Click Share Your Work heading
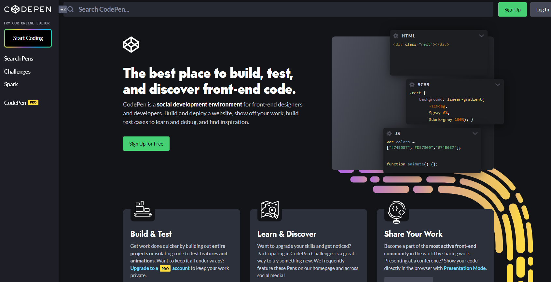Image resolution: width=551 pixels, height=282 pixels. 413,234
